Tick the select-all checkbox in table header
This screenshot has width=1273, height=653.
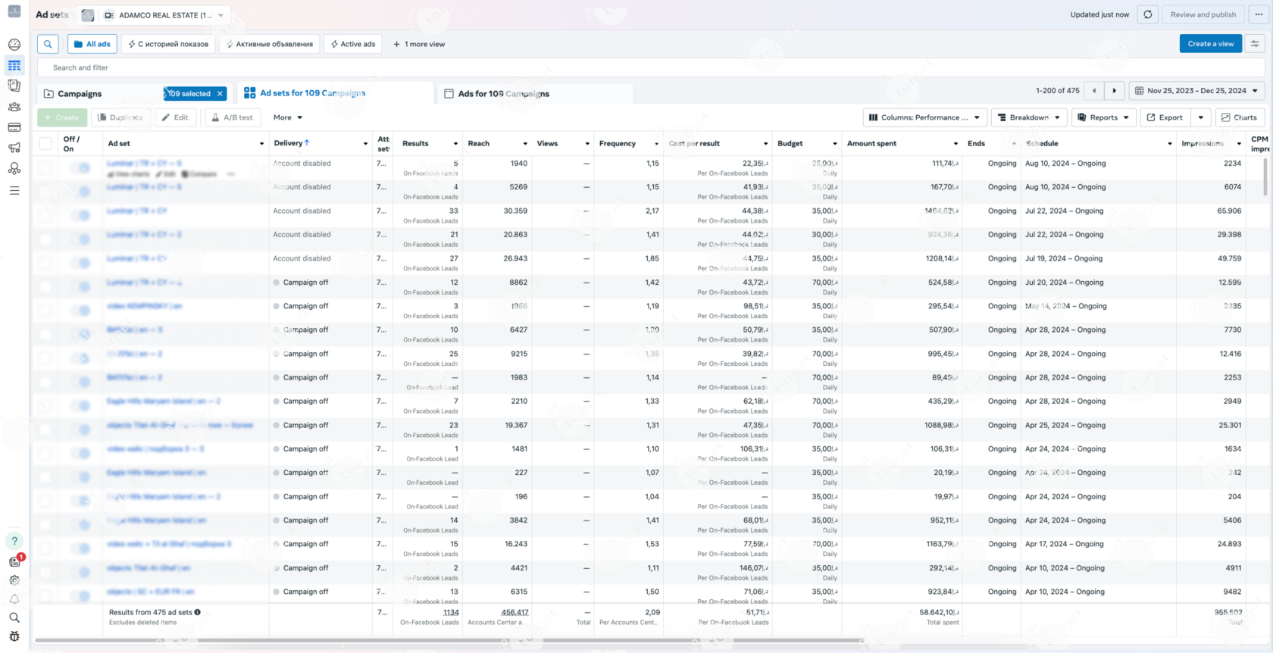[x=45, y=143]
